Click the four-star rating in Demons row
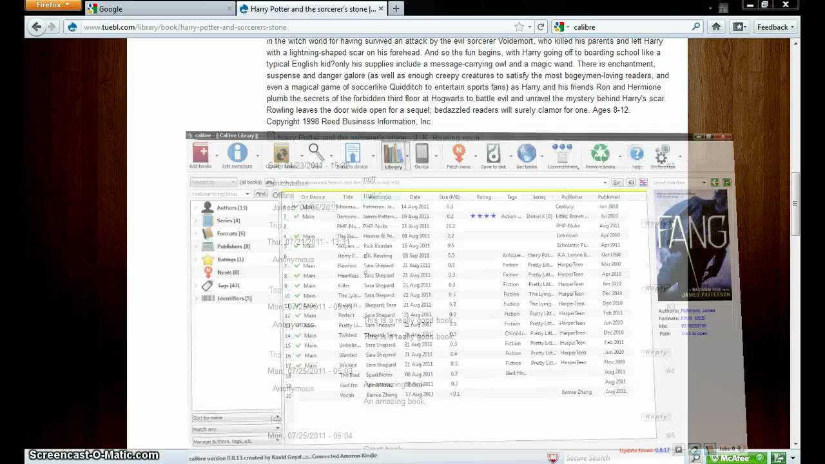Image resolution: width=825 pixels, height=464 pixels. (483, 216)
